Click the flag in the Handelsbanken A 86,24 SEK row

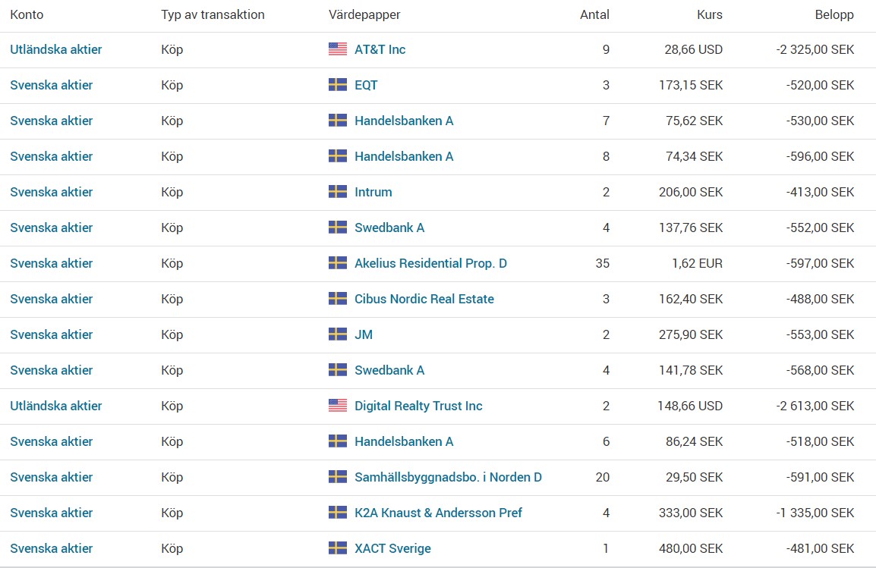click(x=338, y=441)
